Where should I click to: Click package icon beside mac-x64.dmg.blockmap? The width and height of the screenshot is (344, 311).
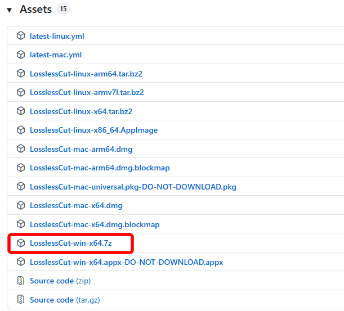point(21,224)
